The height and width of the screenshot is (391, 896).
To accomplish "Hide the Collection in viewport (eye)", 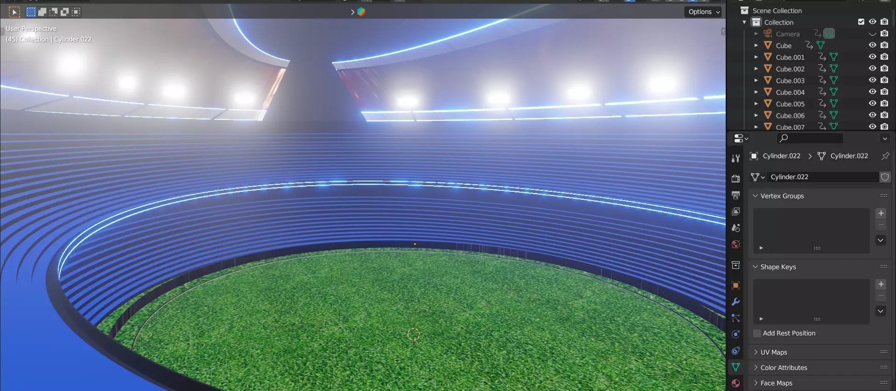I will [872, 22].
